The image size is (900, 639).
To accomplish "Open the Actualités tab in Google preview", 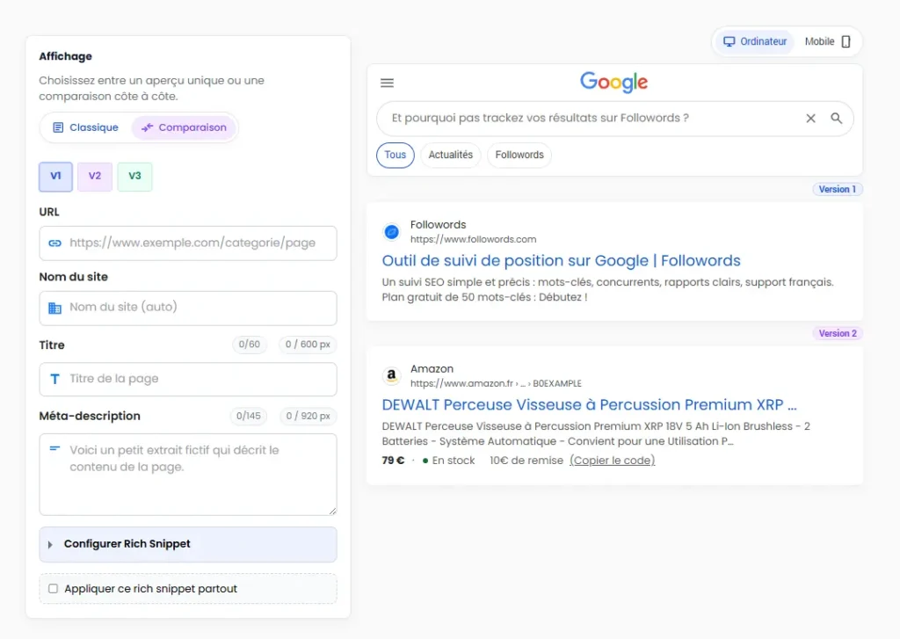I will pyautogui.click(x=450, y=155).
